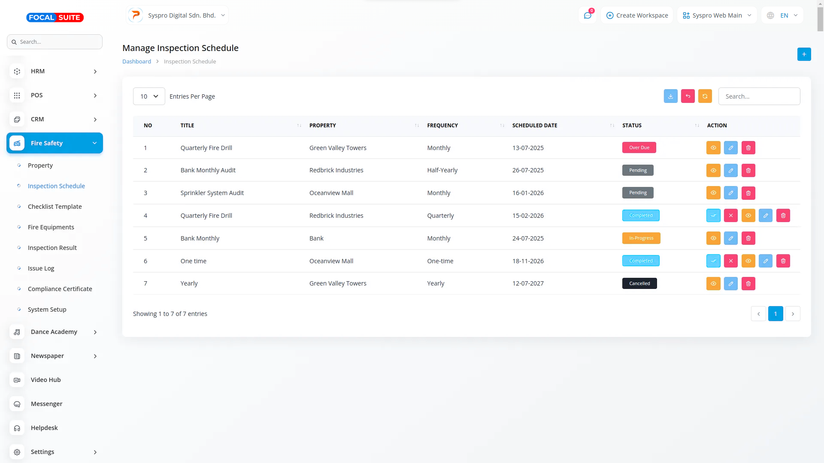Click the checkmark icon on the One time row
Screen dimensions: 824x463
click(x=713, y=261)
